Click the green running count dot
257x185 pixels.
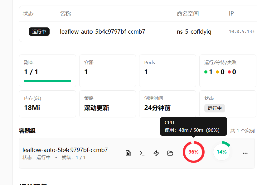point(206,72)
